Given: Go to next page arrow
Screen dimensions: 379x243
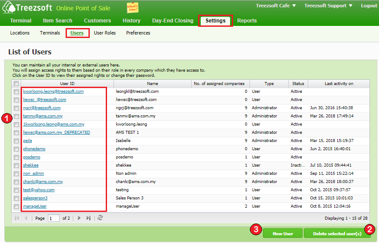Looking at the screenshot, I should [x=79, y=218].
